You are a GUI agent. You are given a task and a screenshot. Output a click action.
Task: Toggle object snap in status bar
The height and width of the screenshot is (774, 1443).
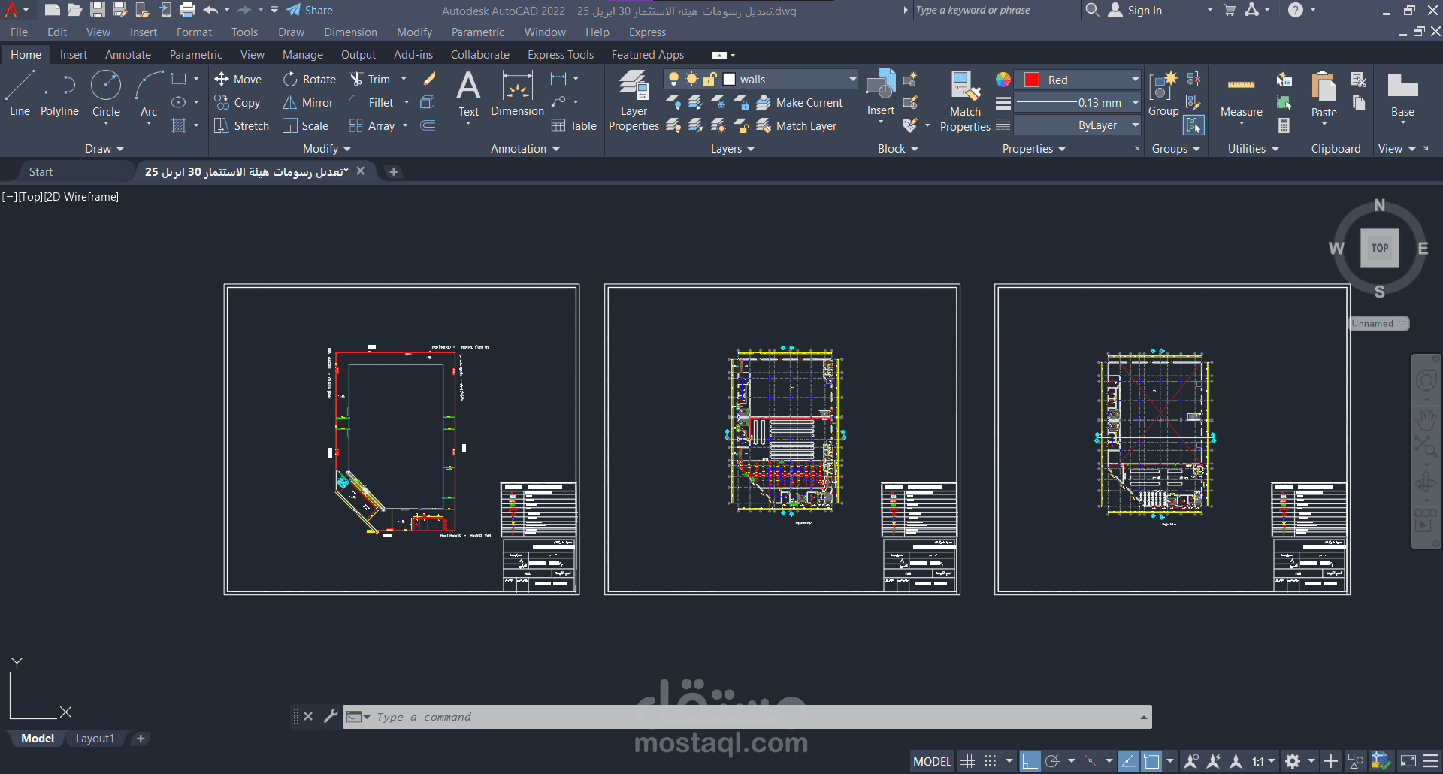[x=1151, y=761]
